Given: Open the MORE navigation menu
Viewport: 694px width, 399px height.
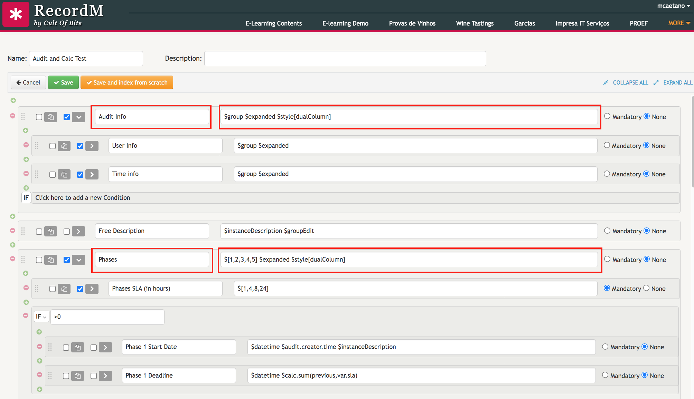Looking at the screenshot, I should 679,23.
